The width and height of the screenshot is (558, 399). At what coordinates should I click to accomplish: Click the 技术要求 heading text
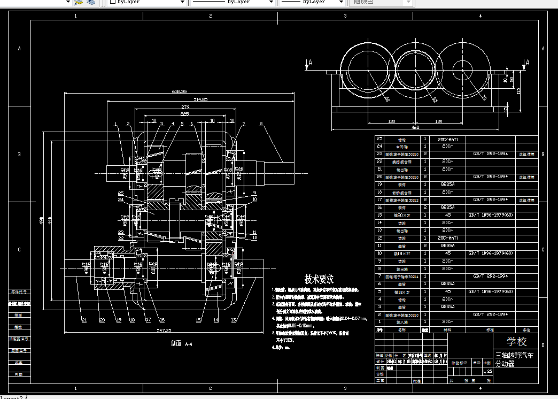click(x=319, y=279)
